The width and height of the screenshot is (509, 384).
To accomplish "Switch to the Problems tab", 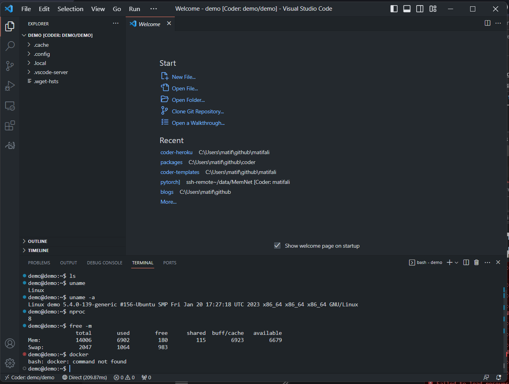I will pyautogui.click(x=39, y=263).
